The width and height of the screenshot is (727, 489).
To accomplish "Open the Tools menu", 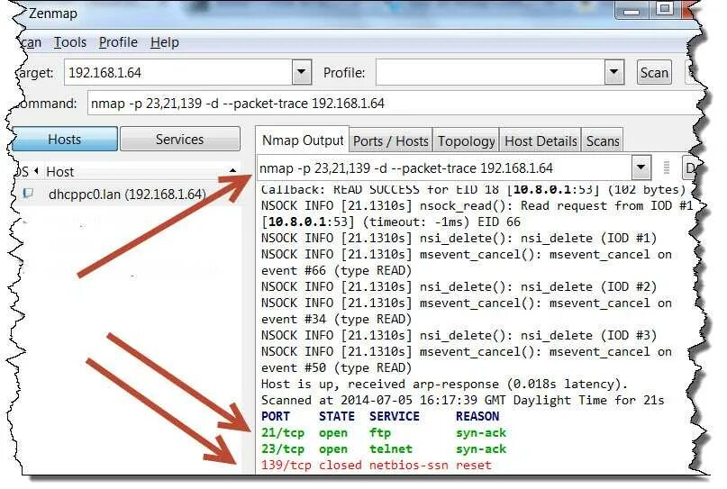I will point(70,42).
